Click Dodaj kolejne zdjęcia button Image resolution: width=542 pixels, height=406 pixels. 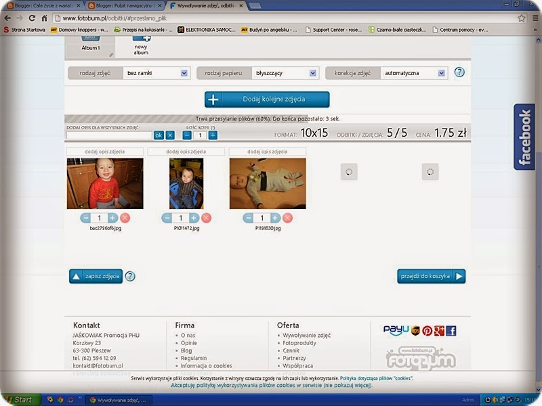[267, 99]
